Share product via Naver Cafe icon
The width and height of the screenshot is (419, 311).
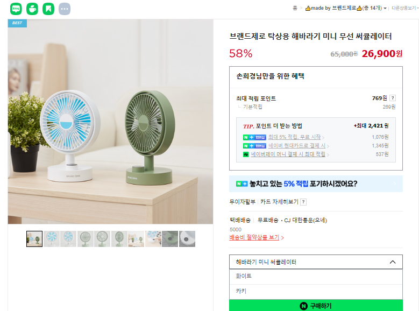click(x=32, y=9)
